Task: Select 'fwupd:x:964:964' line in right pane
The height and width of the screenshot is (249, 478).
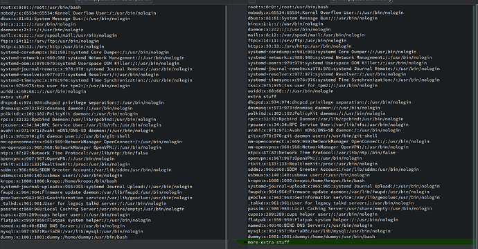Action: [x=338, y=192]
